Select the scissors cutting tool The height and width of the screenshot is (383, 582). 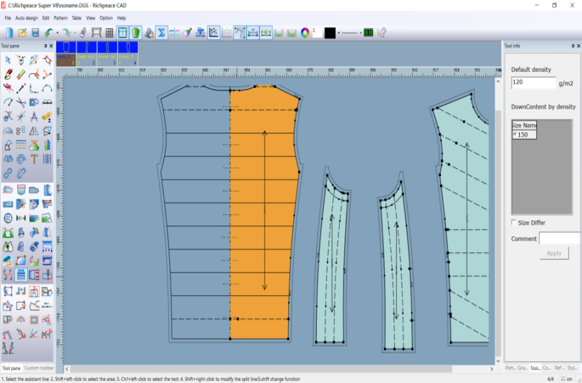[x=21, y=102]
